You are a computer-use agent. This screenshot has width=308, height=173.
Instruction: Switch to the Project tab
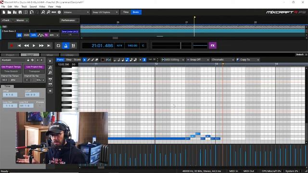point(10,55)
